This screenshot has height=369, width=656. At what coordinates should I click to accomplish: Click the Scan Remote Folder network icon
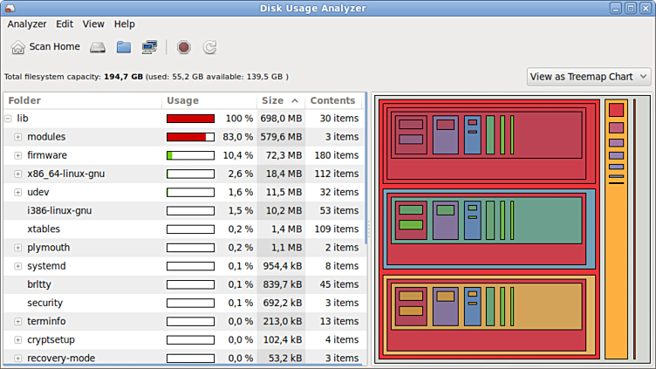click(x=149, y=47)
